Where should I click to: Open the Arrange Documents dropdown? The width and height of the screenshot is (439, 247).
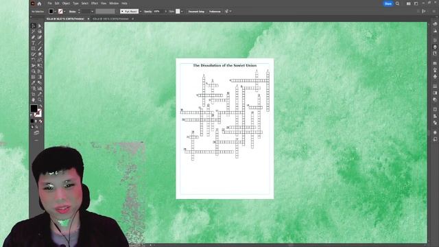(x=409, y=3)
